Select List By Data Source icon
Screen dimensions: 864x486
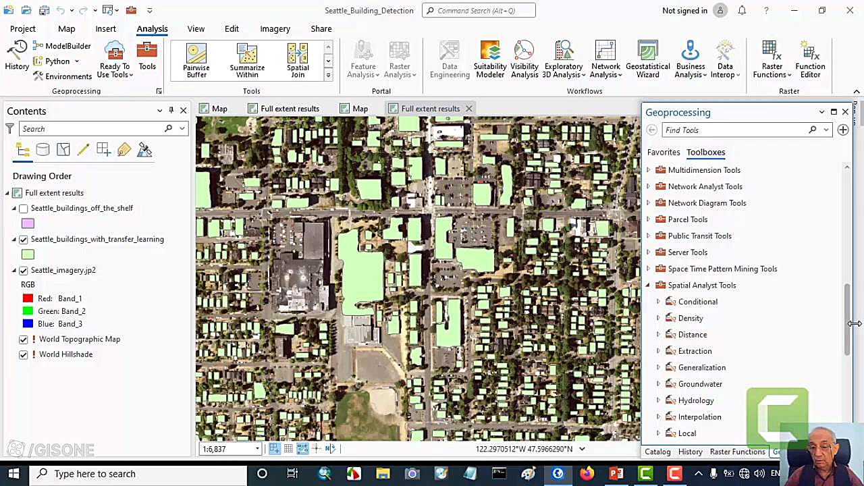click(x=43, y=150)
